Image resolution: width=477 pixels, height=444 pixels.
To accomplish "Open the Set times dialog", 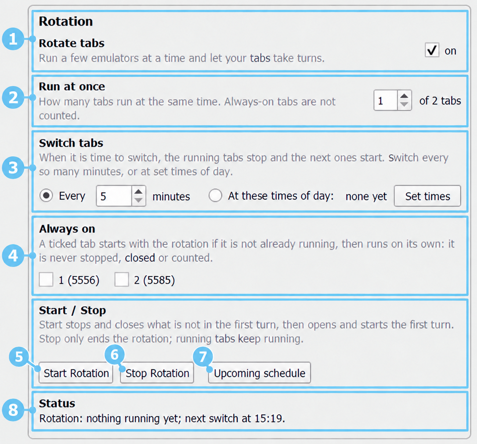I will [x=427, y=196].
